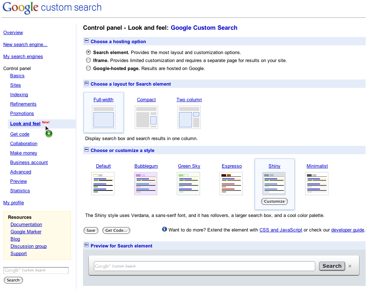Collapse the 'Choose a hosting option' section

coord(87,41)
